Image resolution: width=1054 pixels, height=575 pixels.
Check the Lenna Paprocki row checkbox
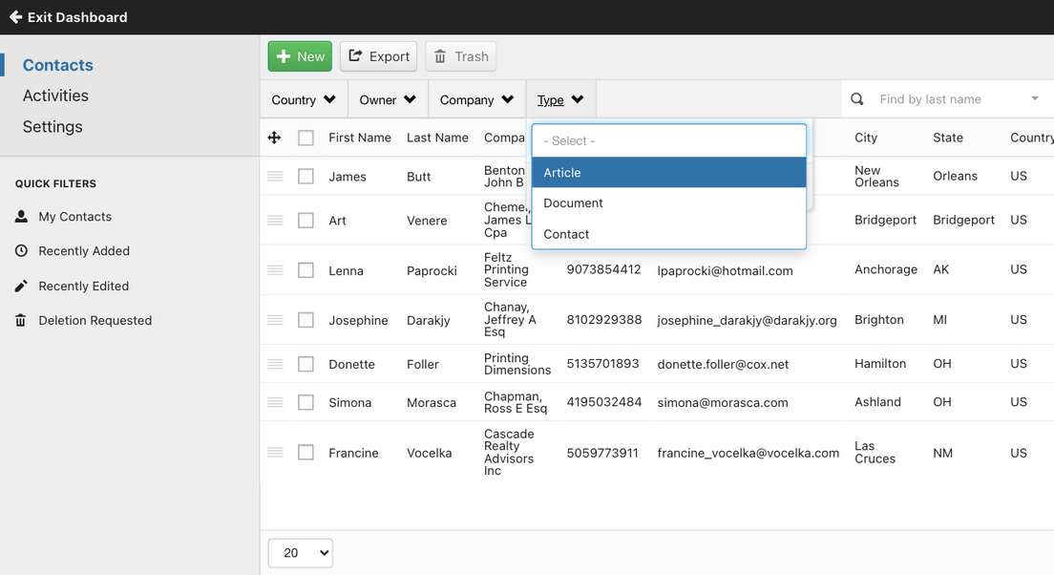tap(306, 270)
